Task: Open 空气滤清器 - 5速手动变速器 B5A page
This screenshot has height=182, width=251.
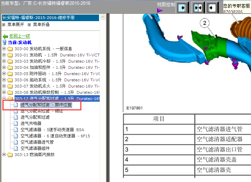Action: click(52, 130)
